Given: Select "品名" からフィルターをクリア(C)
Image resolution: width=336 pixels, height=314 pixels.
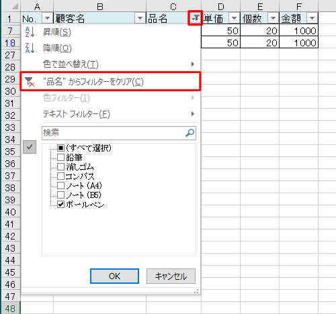Looking at the screenshot, I should pos(111,82).
